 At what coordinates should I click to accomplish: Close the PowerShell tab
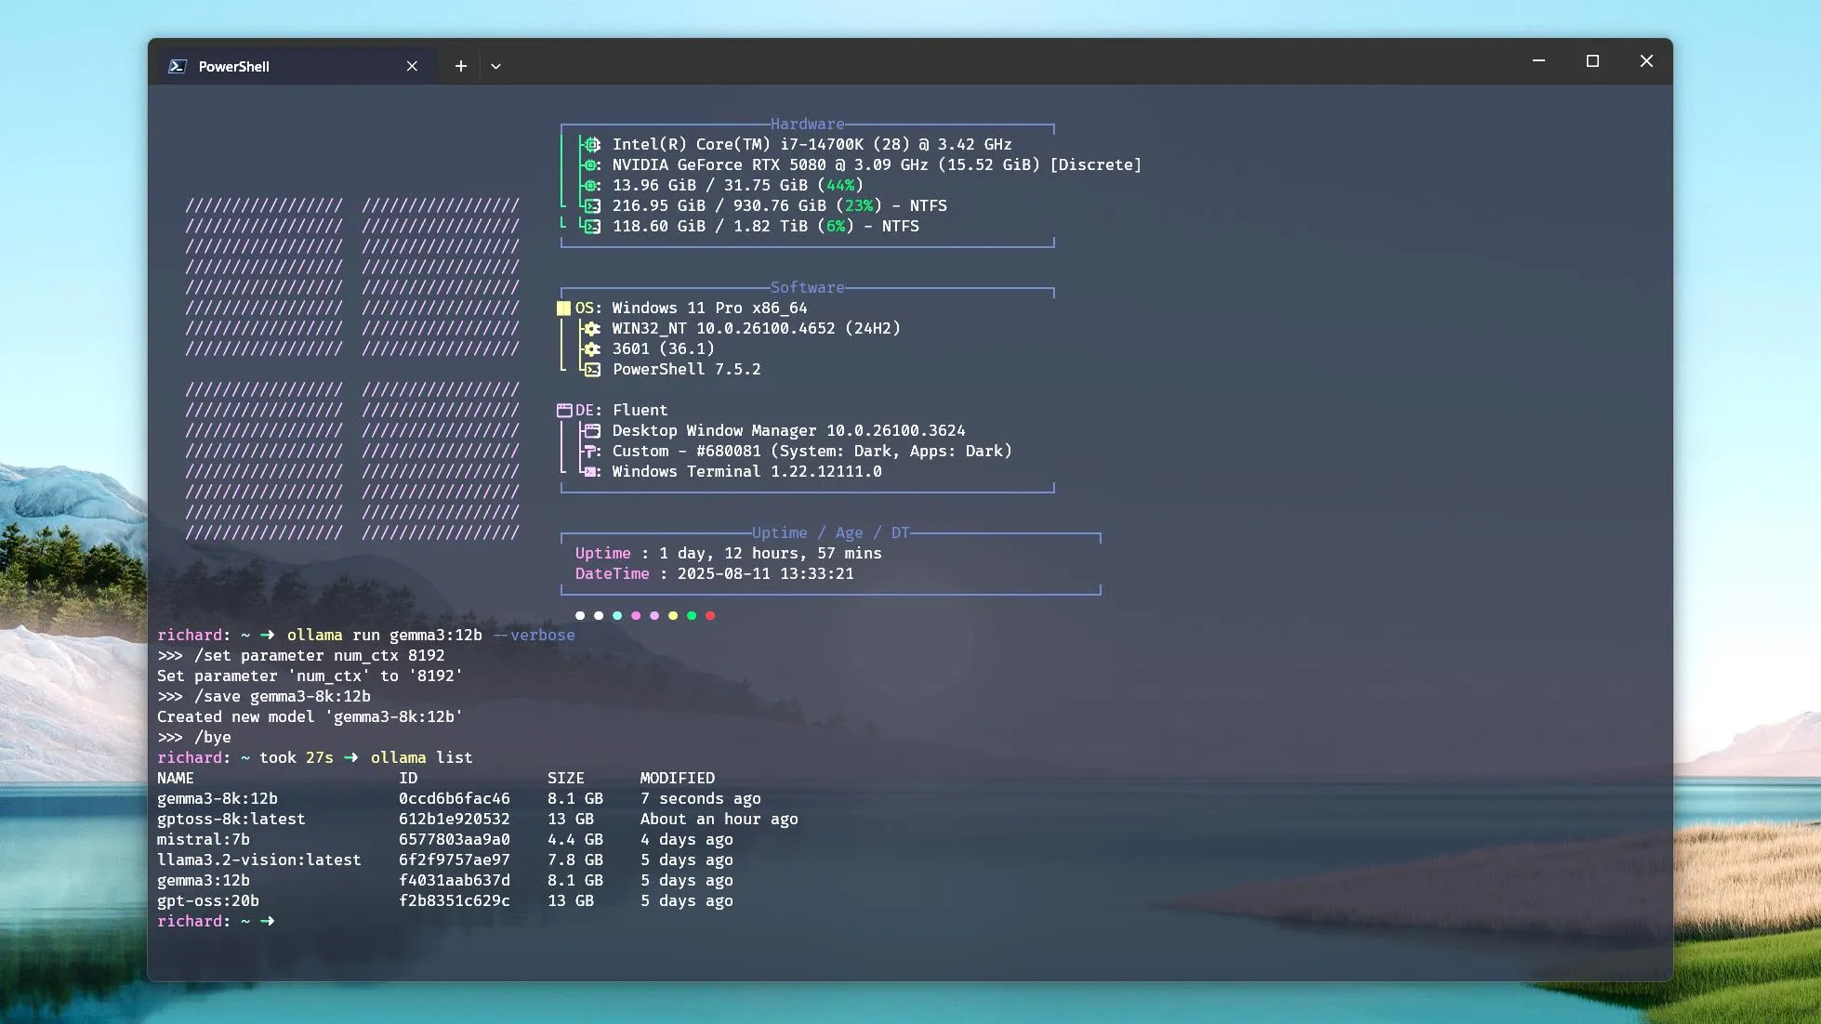[x=412, y=66]
